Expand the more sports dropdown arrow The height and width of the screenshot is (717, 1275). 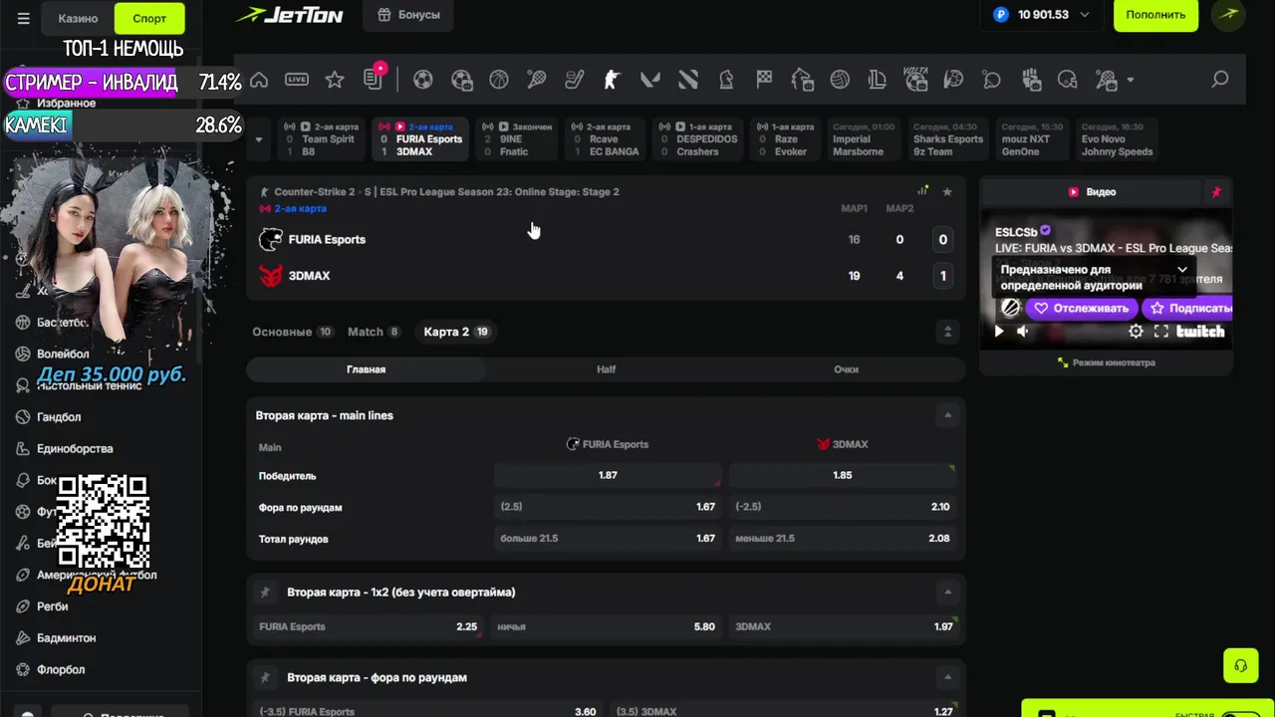click(x=1130, y=80)
